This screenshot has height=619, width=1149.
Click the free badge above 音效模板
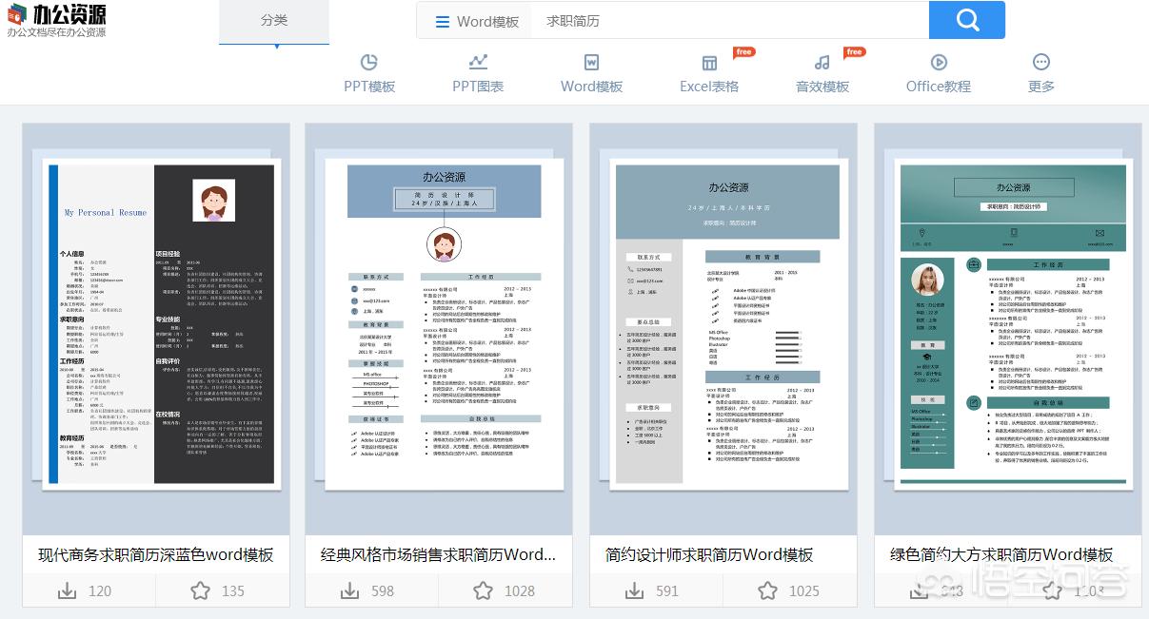click(x=855, y=52)
